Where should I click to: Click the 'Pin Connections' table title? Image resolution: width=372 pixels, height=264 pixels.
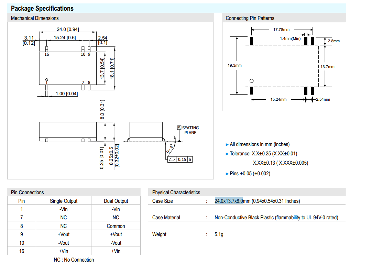pyautogui.click(x=28, y=192)
